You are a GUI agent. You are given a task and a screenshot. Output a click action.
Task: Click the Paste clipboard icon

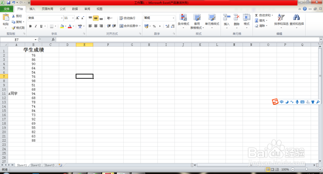(x=6, y=18)
